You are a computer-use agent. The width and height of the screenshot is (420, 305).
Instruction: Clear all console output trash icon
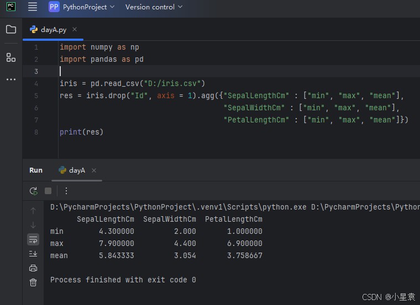33,282
